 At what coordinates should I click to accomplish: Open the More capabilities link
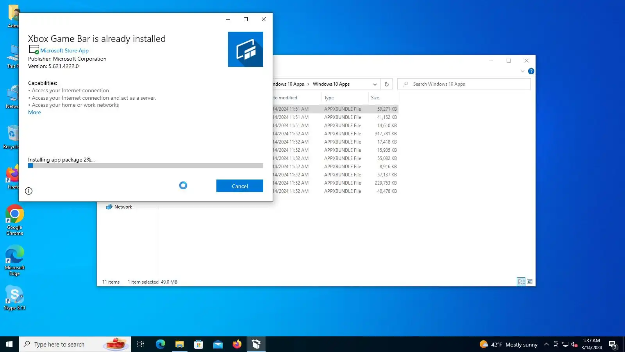click(34, 113)
